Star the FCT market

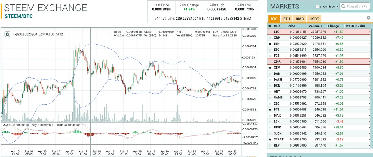click(270, 56)
